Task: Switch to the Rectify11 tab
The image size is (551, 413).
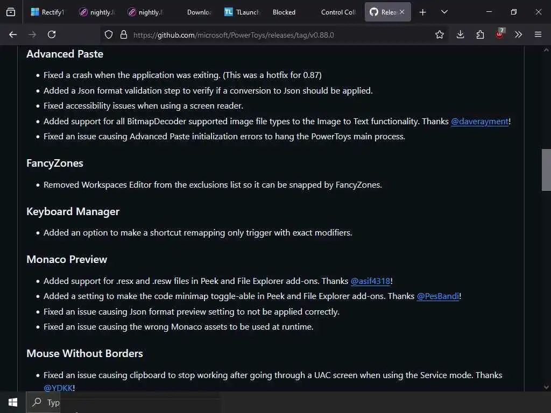Action: click(47, 12)
